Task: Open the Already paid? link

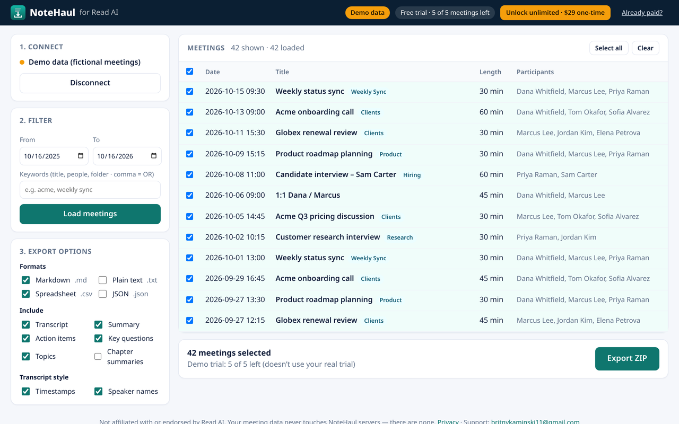Action: 642,13
